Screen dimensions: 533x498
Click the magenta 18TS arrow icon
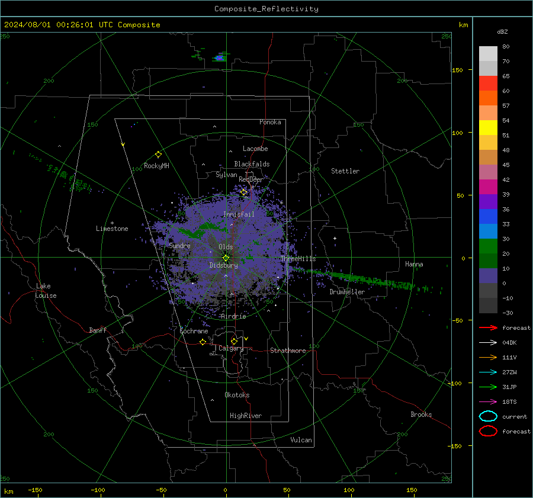(488, 402)
